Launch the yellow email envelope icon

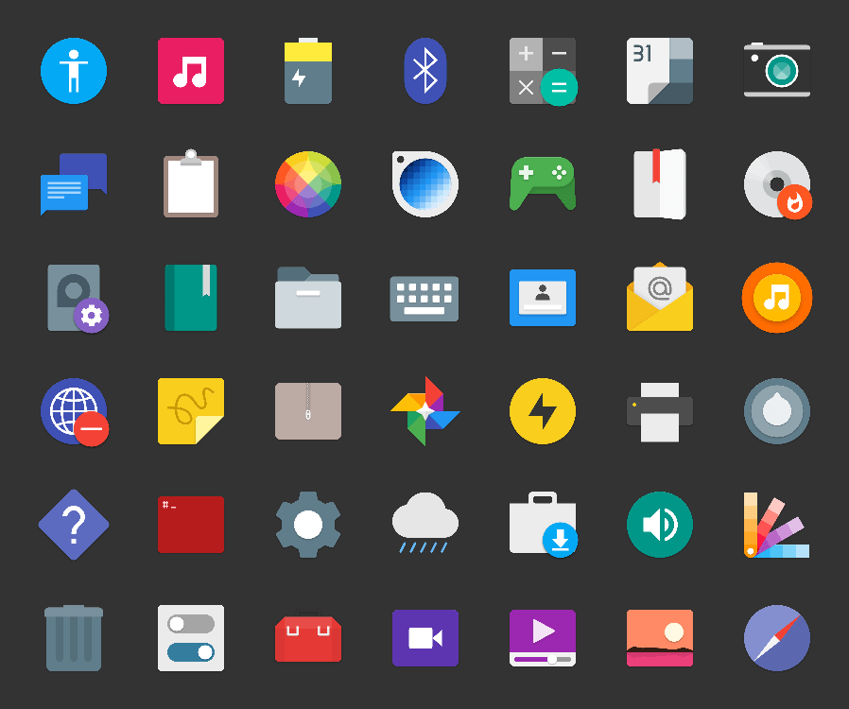[x=660, y=297]
